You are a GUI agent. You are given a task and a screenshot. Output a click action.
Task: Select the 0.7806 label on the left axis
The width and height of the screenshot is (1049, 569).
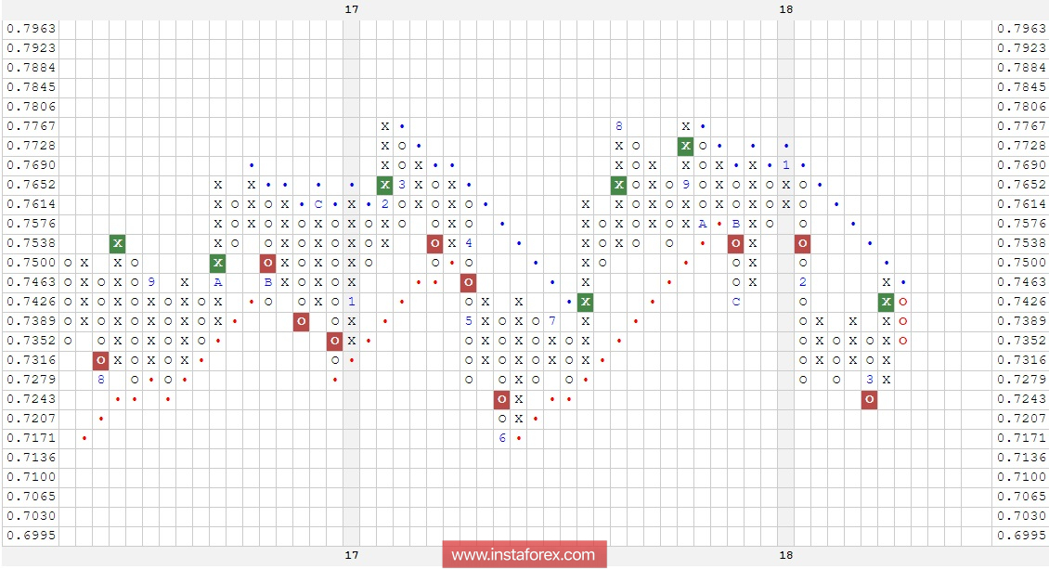click(x=32, y=107)
